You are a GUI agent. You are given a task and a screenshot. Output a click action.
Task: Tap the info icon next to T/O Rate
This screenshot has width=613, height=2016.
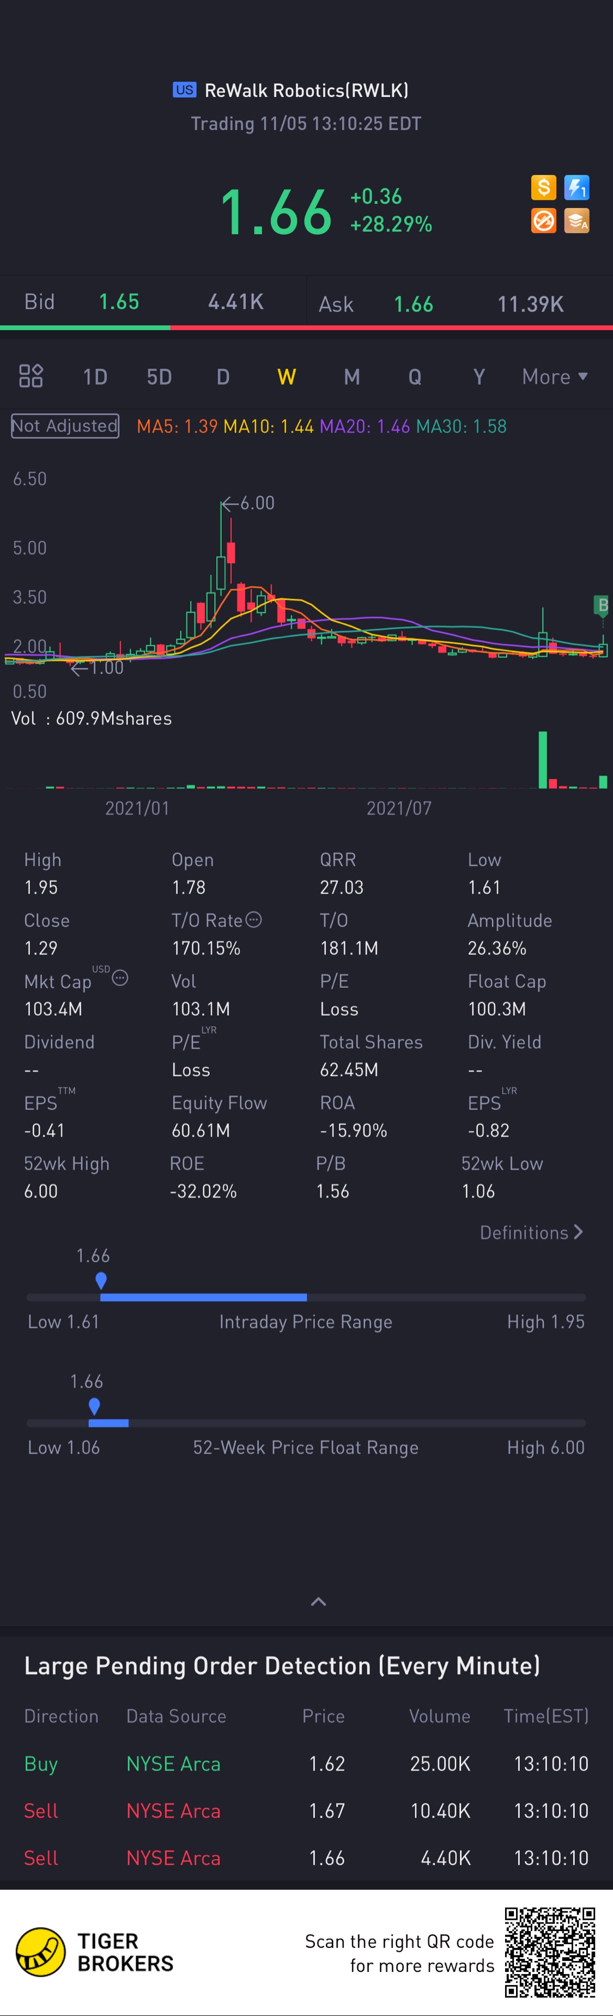click(254, 920)
